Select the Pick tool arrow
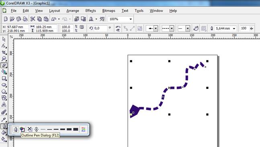The height and width of the screenshot is (147, 260). [x=4, y=39]
